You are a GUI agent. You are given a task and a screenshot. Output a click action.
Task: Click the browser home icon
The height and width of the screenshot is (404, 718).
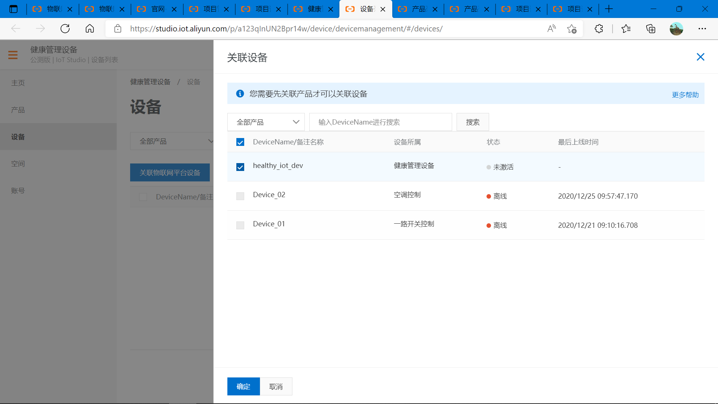coord(90,29)
